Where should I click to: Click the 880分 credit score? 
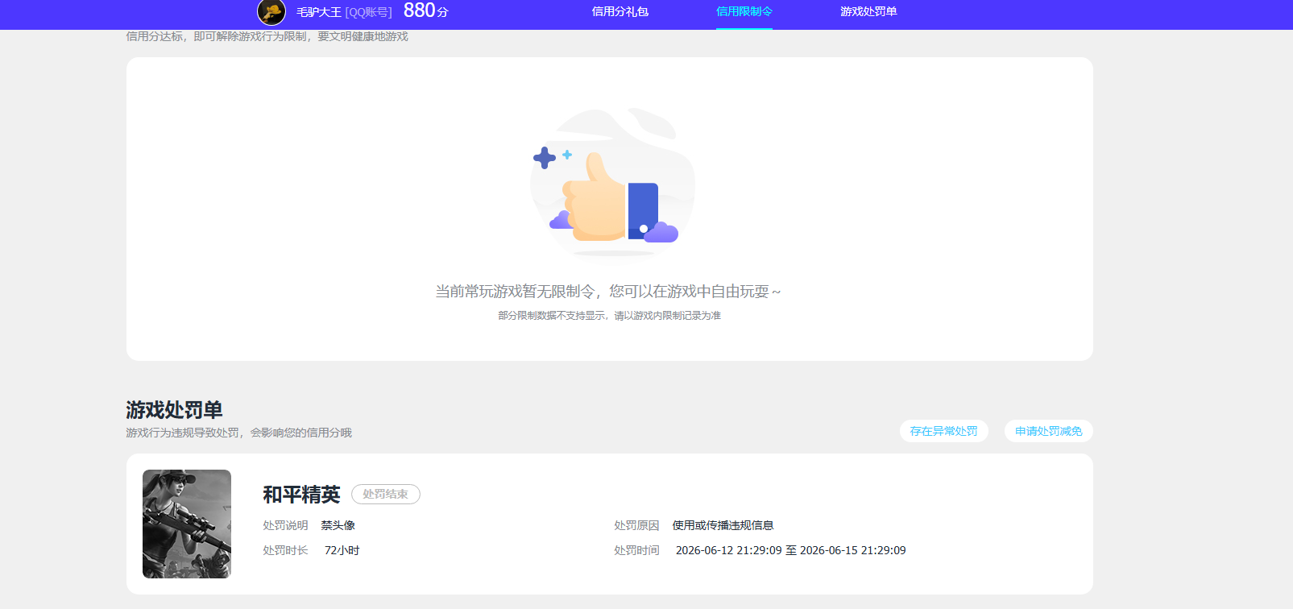tap(425, 10)
